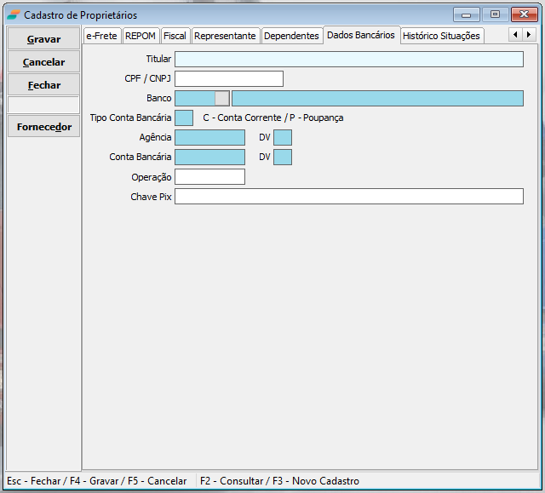Click the Gravar button
This screenshot has width=545, height=493.
[x=43, y=39]
